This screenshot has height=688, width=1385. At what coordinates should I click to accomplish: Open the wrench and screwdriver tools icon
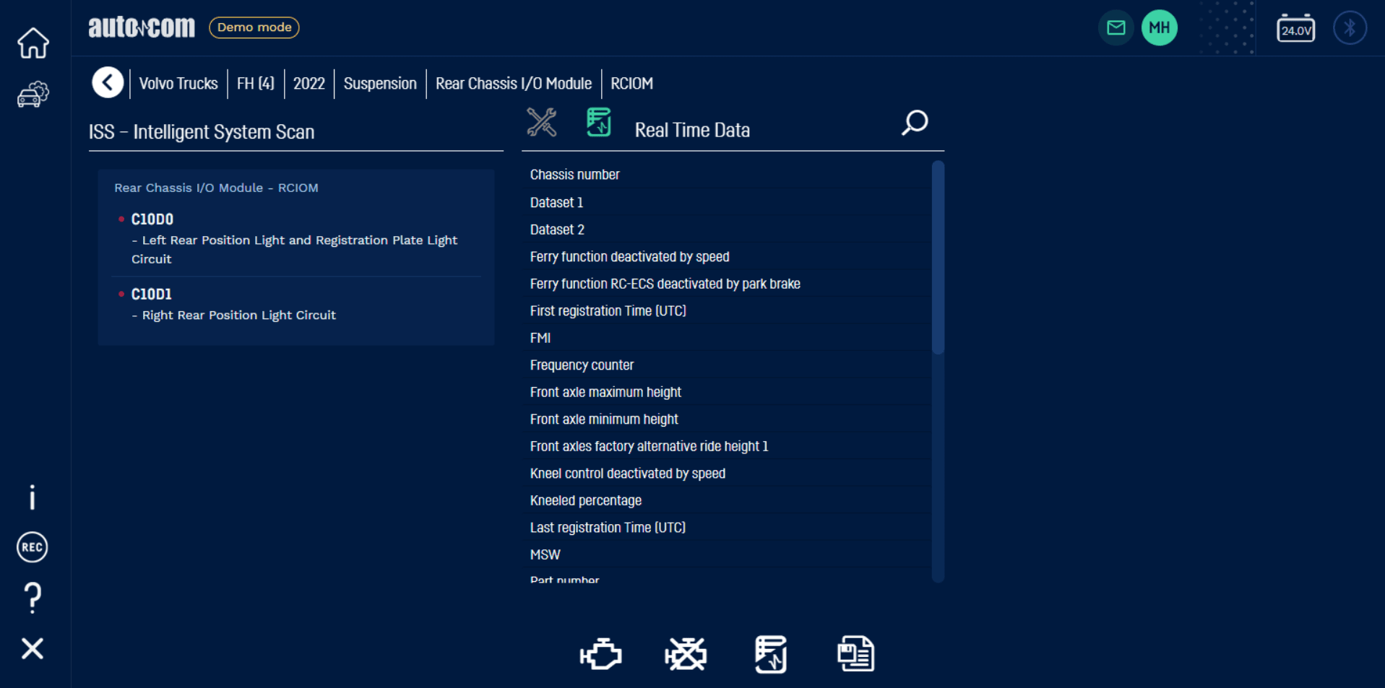541,123
